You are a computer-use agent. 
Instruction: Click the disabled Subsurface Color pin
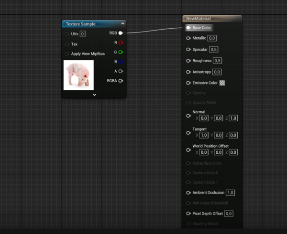coord(188,163)
